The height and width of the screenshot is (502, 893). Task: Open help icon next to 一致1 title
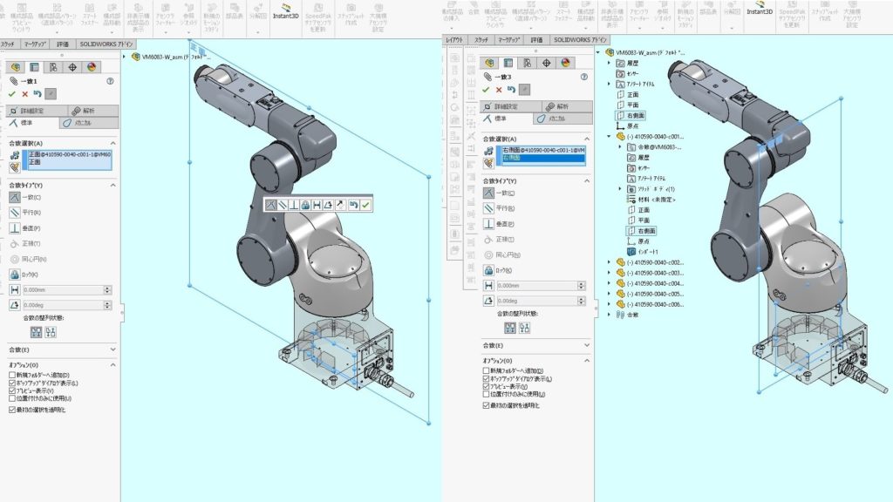click(x=110, y=80)
